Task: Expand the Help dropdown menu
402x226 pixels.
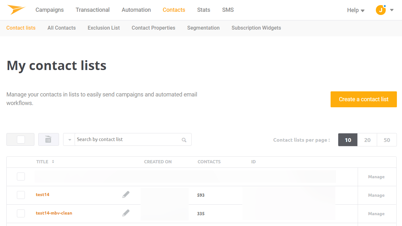Action: pyautogui.click(x=356, y=10)
